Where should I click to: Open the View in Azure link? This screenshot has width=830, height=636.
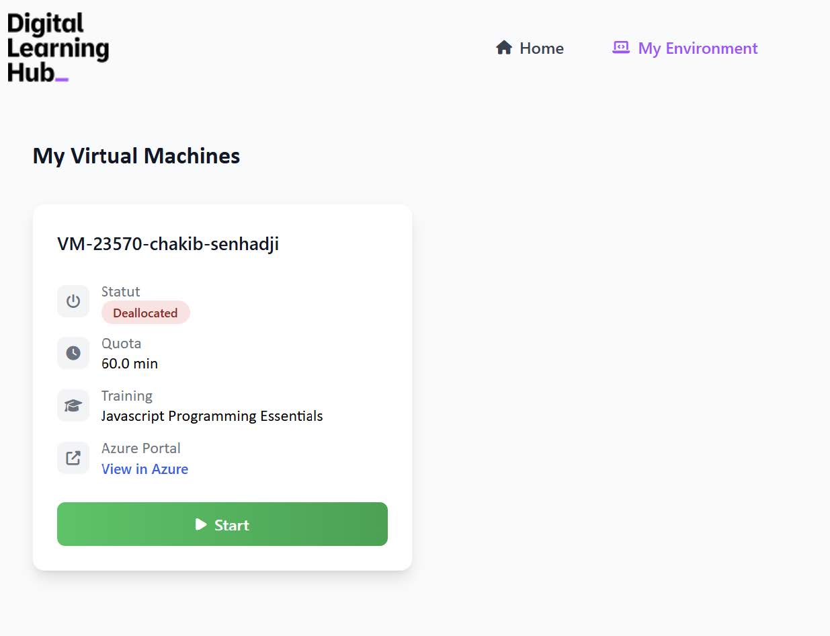144,469
